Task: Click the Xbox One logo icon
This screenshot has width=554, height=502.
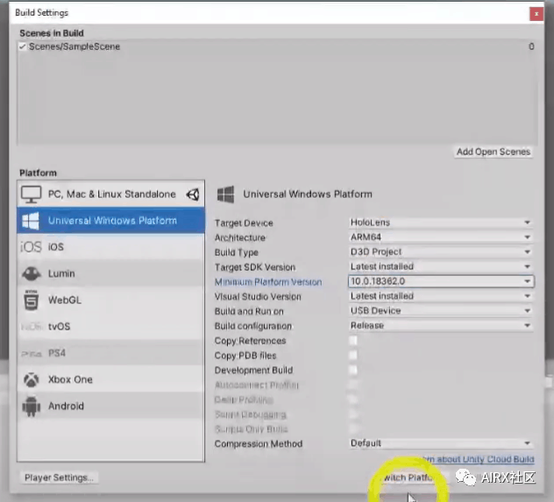Action: 31,379
